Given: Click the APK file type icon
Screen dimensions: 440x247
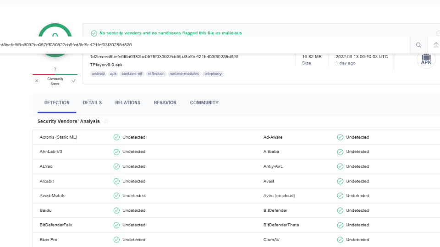Looking at the screenshot, I should coord(426,59).
